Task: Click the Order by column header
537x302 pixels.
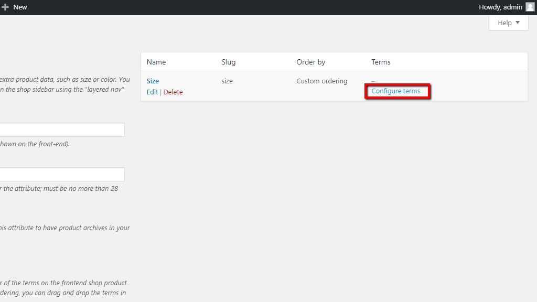Action: pos(310,61)
